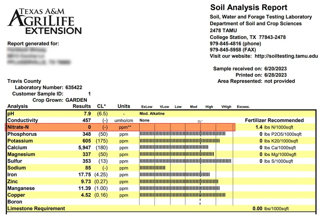Click the Laboratory Number 635422
This screenshot has height=219, width=321.
click(74, 87)
